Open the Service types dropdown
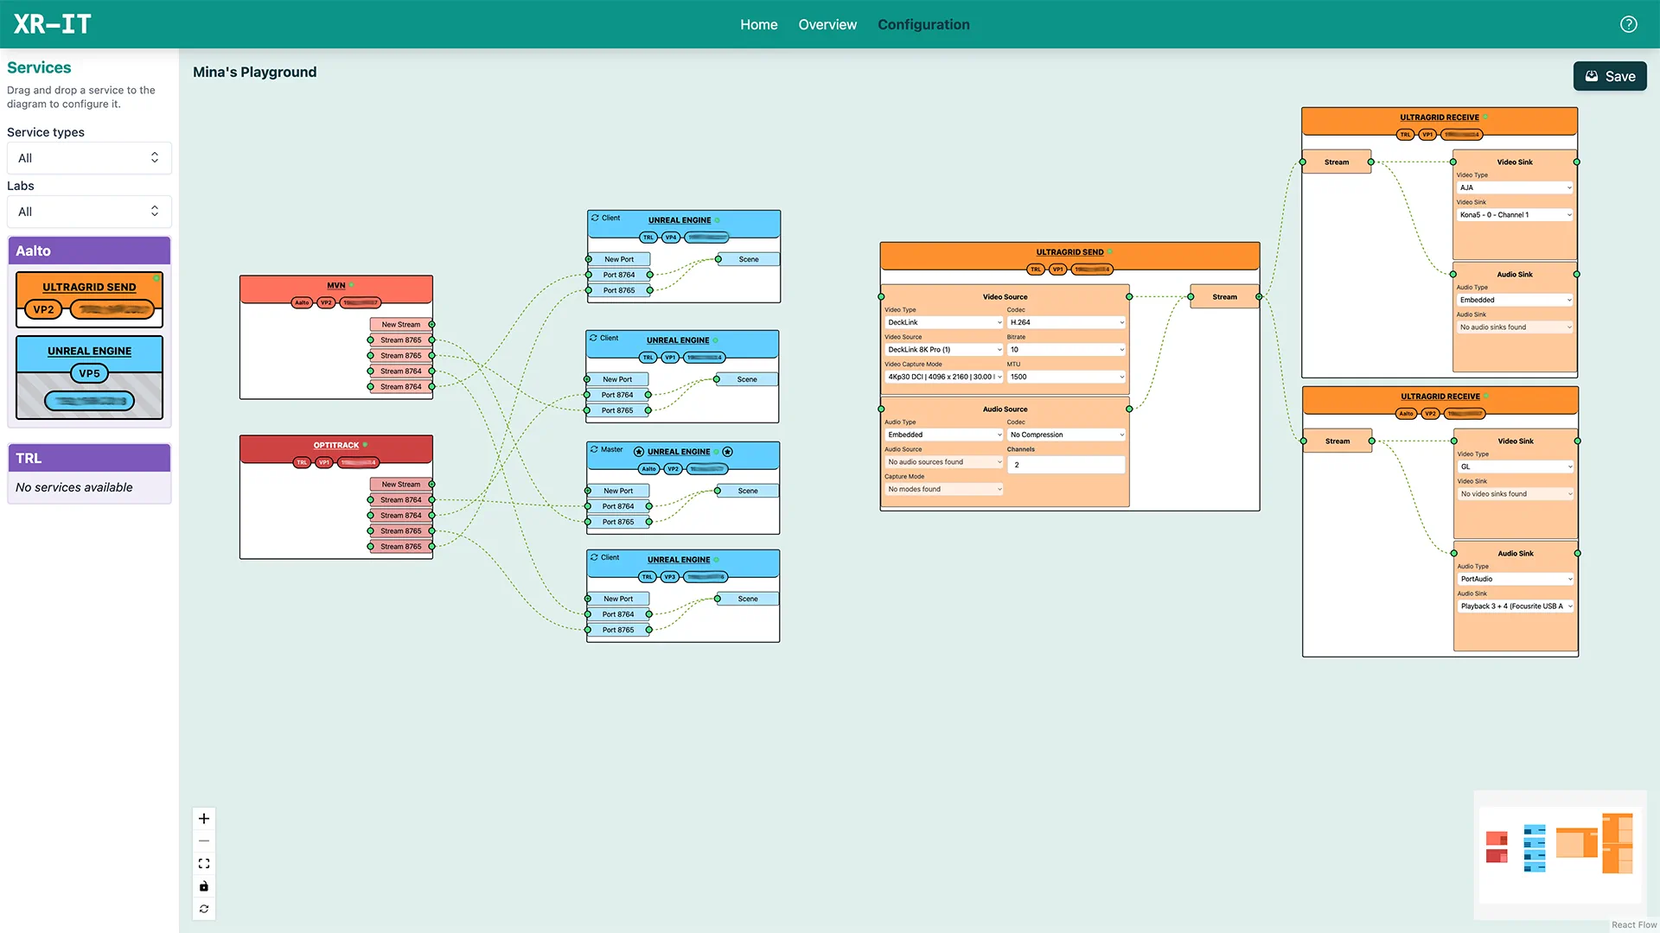Image resolution: width=1660 pixels, height=933 pixels. [89, 158]
